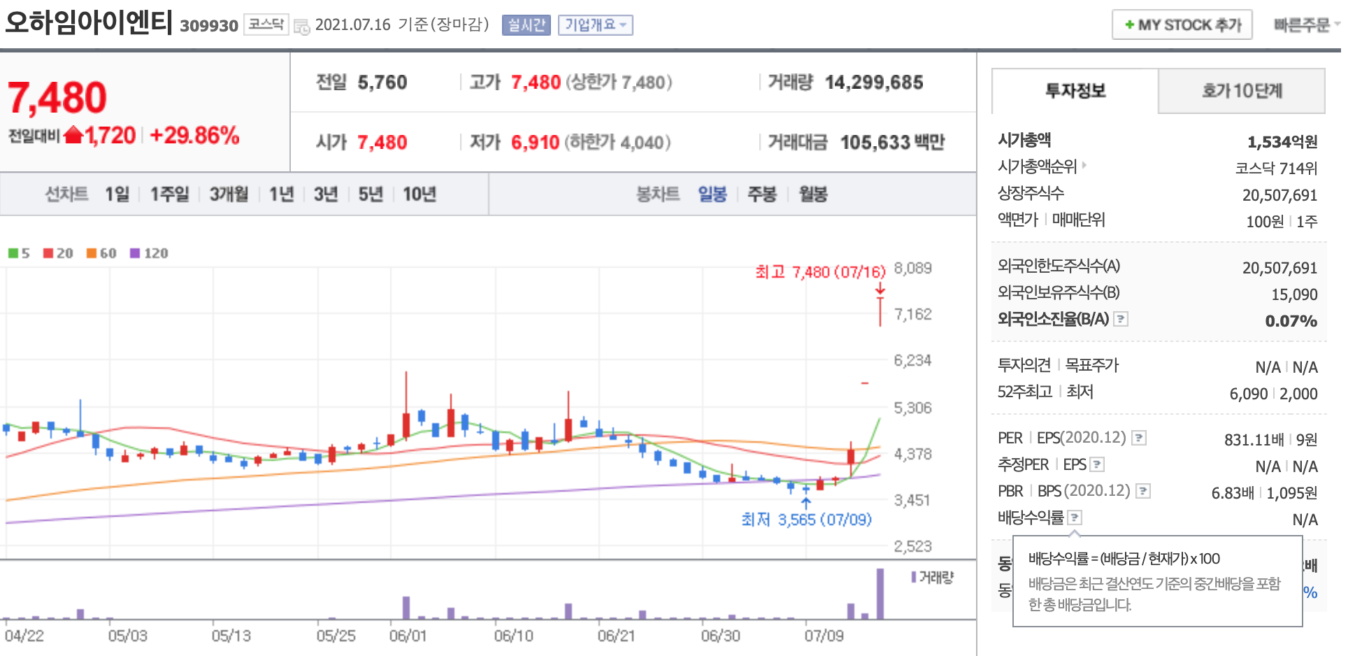
Task: Select the 3개월 line chart period
Action: click(x=229, y=194)
